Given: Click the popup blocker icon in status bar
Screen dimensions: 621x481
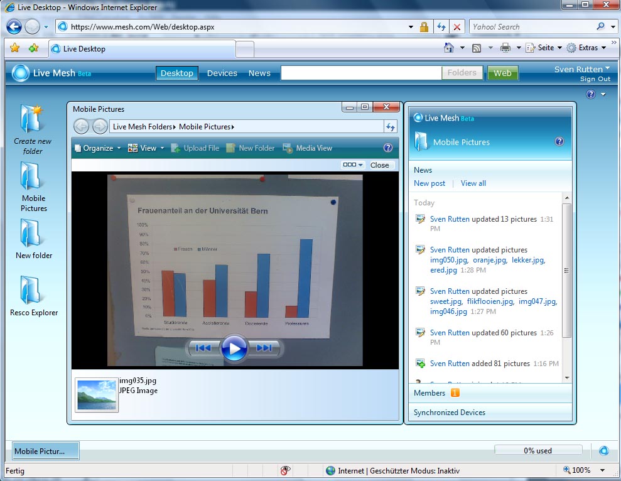Looking at the screenshot, I should [285, 470].
